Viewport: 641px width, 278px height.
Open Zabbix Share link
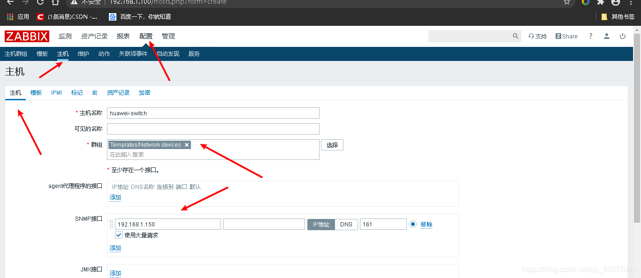566,36
